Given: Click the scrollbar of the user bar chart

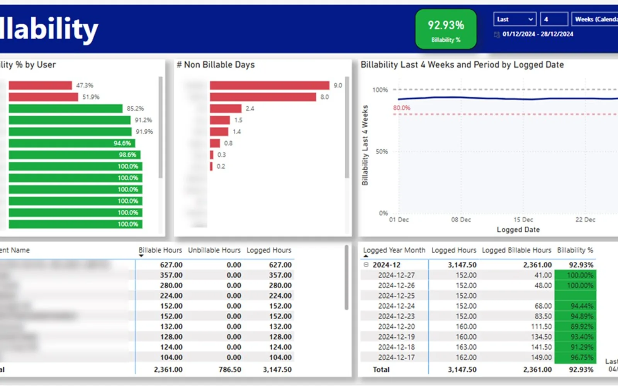Looking at the screenshot, I should pos(160,127).
